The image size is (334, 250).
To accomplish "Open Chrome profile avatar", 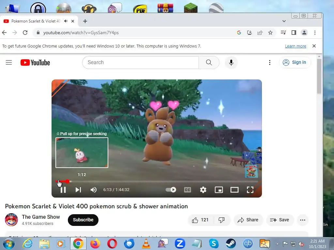I will [x=304, y=33].
